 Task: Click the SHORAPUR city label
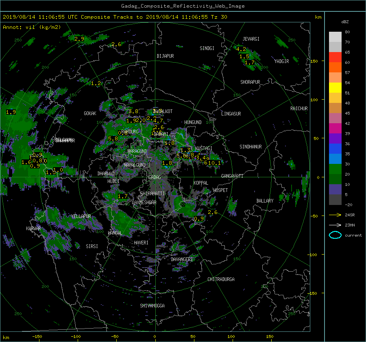click(x=250, y=82)
